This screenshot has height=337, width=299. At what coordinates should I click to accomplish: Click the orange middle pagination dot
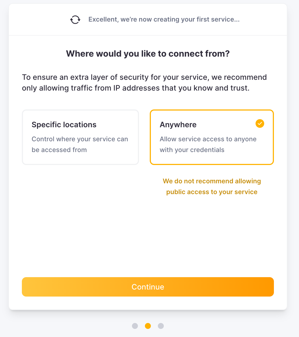(148, 326)
